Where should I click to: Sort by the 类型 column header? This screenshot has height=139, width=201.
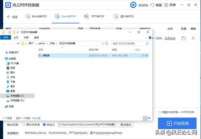114,50
